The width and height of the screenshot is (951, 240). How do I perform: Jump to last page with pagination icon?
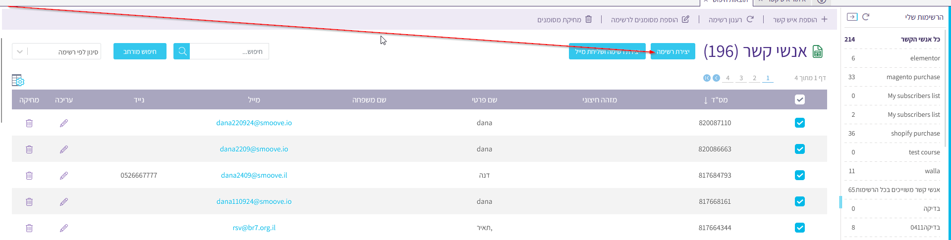pyautogui.click(x=707, y=78)
